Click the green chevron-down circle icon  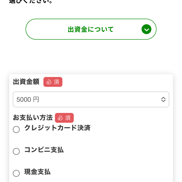pos(146,29)
